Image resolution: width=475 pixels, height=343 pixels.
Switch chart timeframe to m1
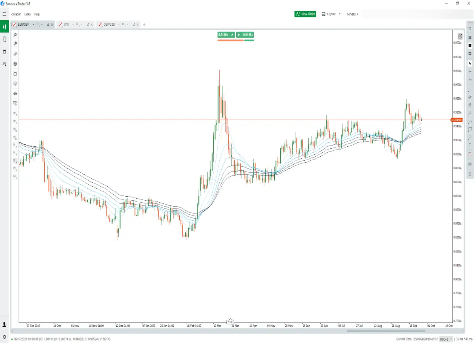pos(15,114)
